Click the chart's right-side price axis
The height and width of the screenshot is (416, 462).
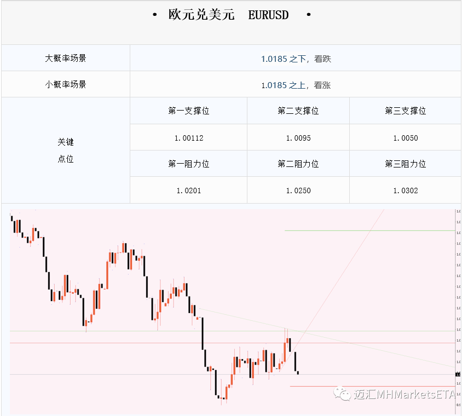click(458, 311)
